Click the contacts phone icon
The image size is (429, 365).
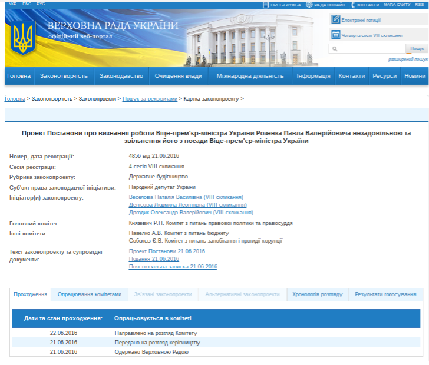(x=353, y=5)
